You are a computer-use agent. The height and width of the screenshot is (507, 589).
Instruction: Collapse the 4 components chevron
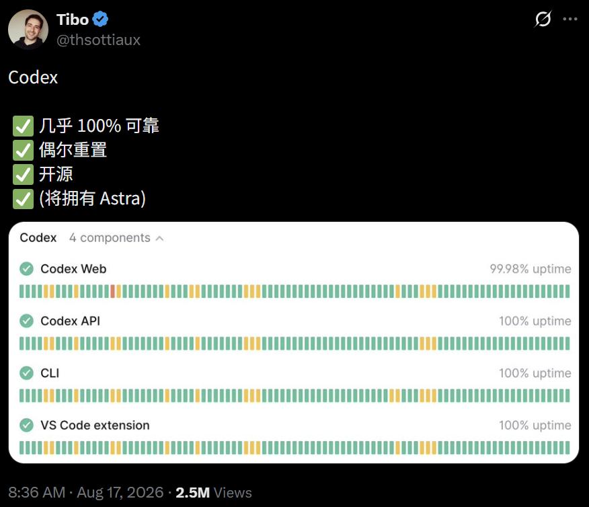[x=159, y=238]
